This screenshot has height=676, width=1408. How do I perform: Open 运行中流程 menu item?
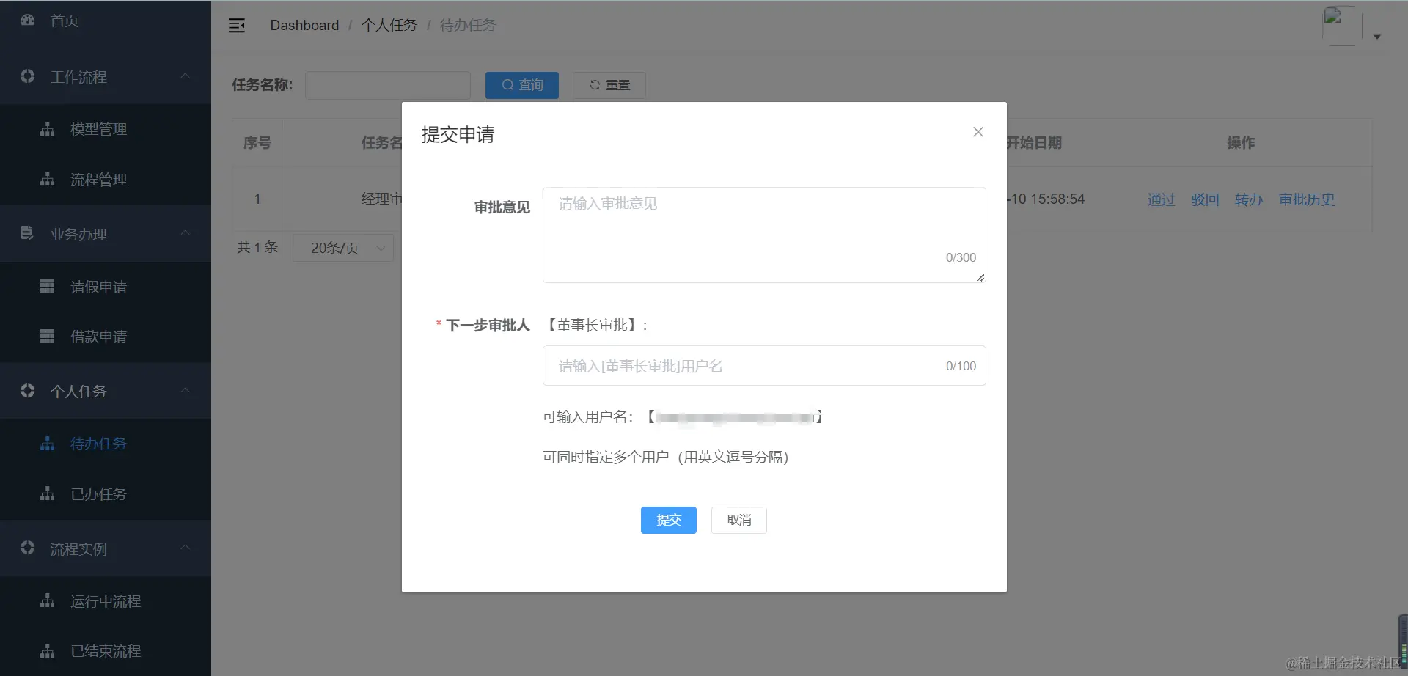pos(106,601)
